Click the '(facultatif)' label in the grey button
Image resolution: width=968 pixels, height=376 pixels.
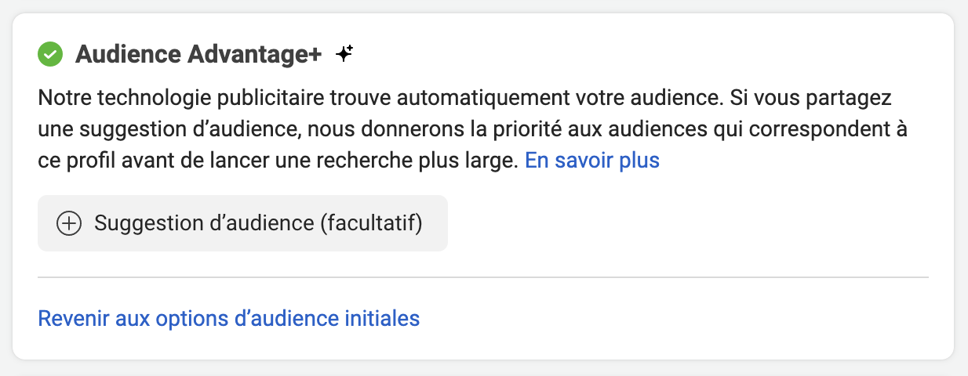point(371,223)
